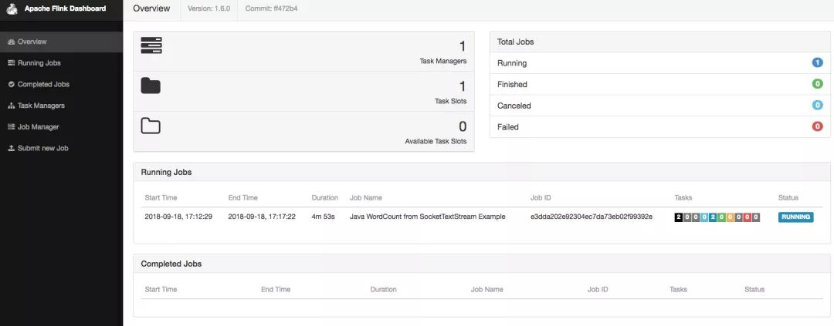Open the Running Jobs sidebar menu
Screen dimensions: 834x326
[39, 63]
